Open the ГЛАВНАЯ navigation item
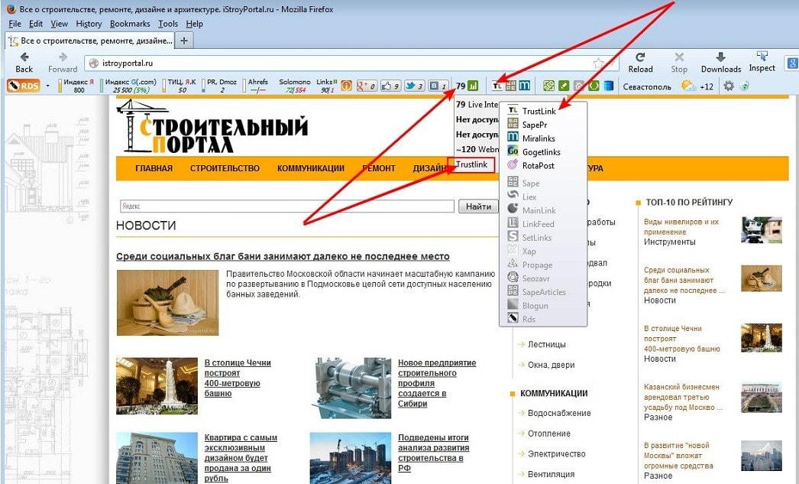Screen dimensions: 799x484 (x=154, y=168)
